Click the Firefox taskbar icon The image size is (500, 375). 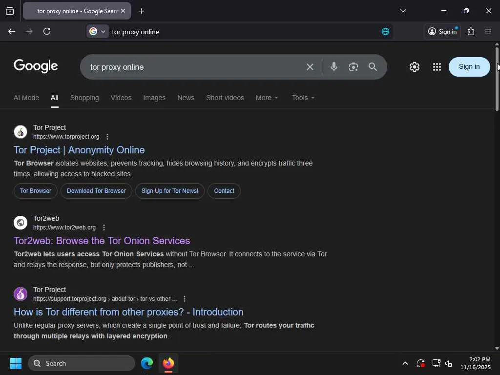pos(168,363)
